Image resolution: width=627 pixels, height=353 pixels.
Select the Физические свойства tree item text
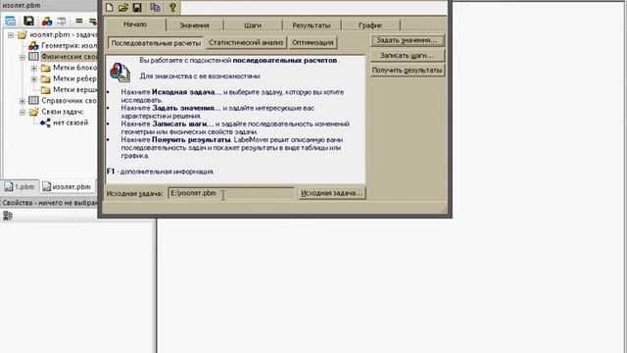pyautogui.click(x=69, y=57)
